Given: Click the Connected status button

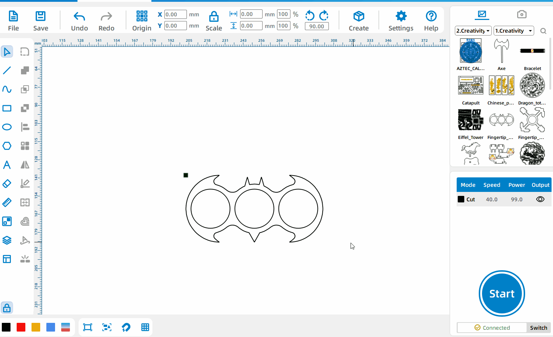Looking at the screenshot, I should (492, 328).
